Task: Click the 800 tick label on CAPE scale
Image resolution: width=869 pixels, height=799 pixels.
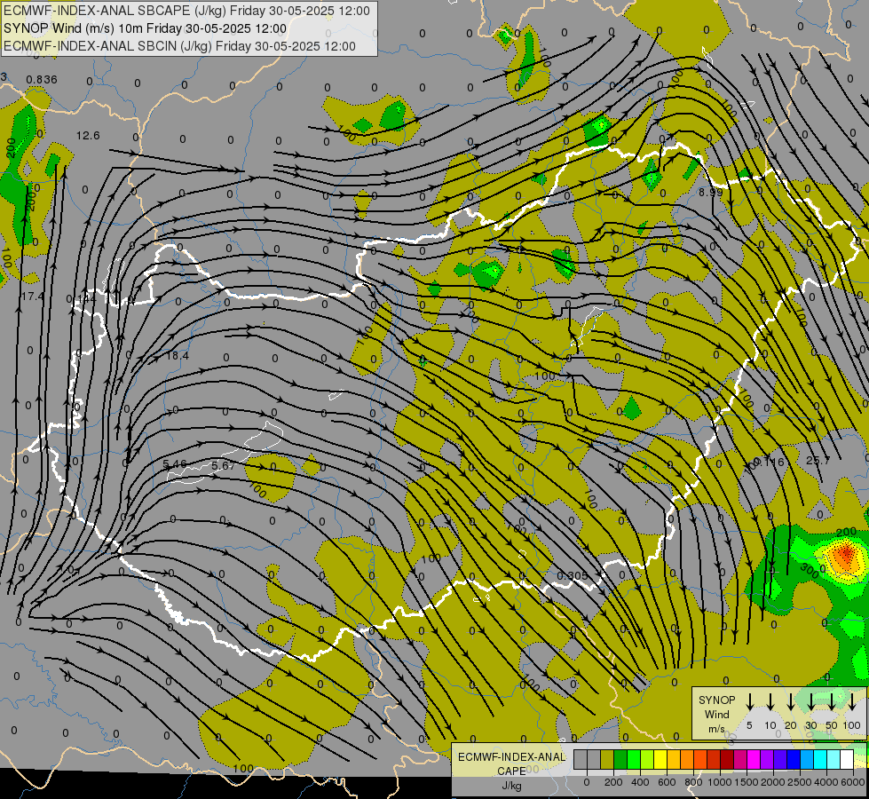Action: point(693,782)
